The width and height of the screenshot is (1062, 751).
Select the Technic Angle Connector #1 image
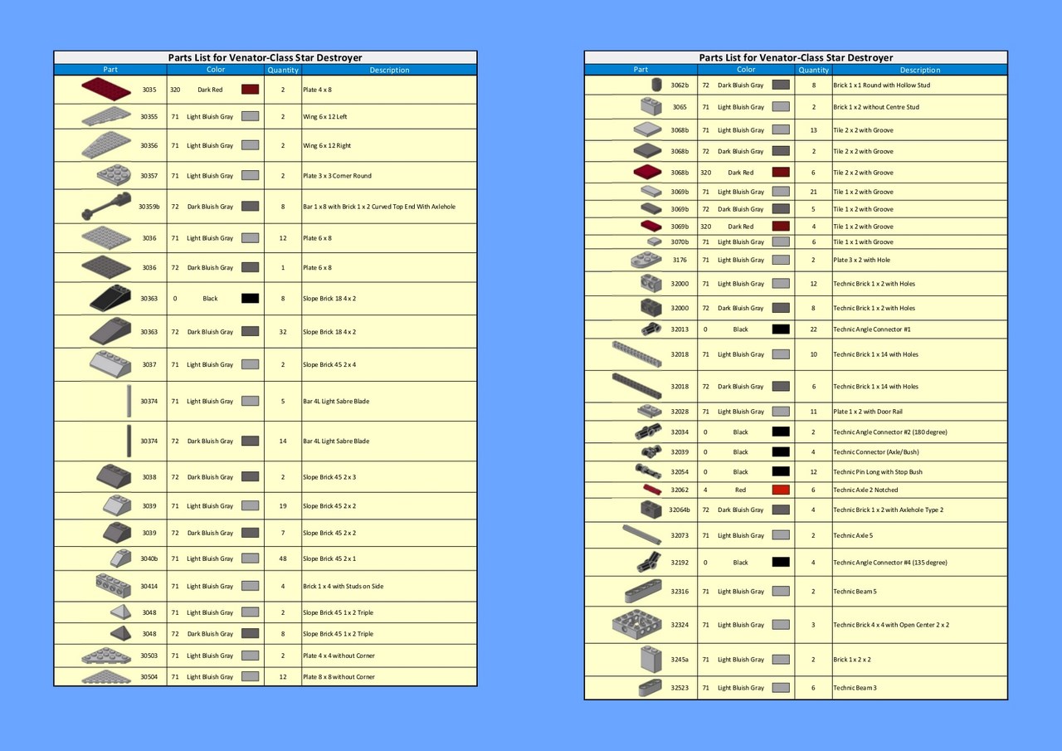pyautogui.click(x=651, y=329)
